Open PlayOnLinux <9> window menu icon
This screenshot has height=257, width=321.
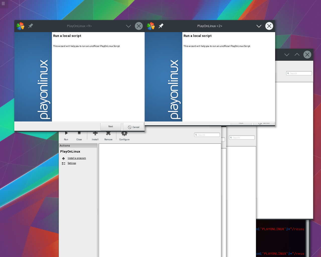(20, 26)
